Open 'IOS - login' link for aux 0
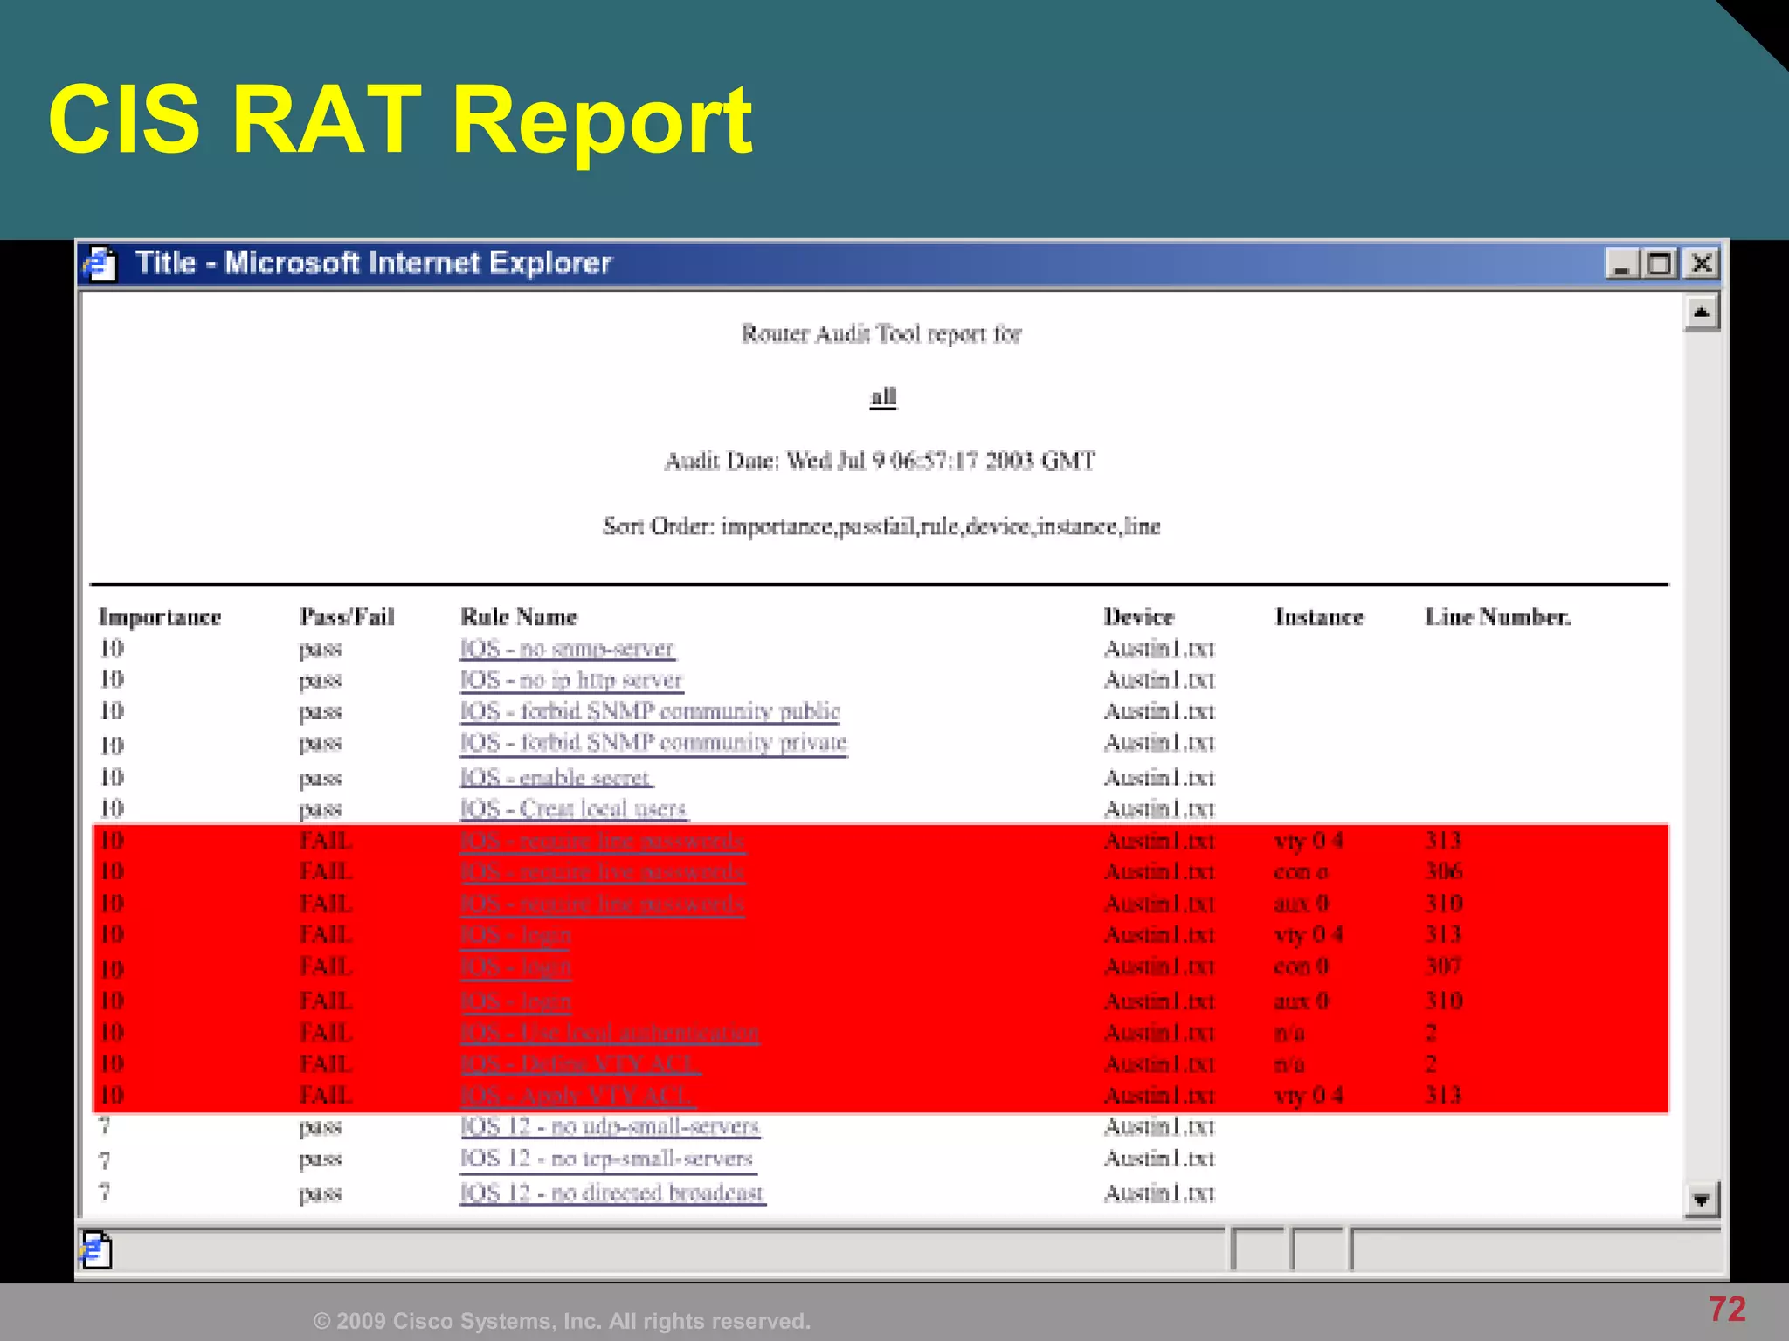 515,1001
